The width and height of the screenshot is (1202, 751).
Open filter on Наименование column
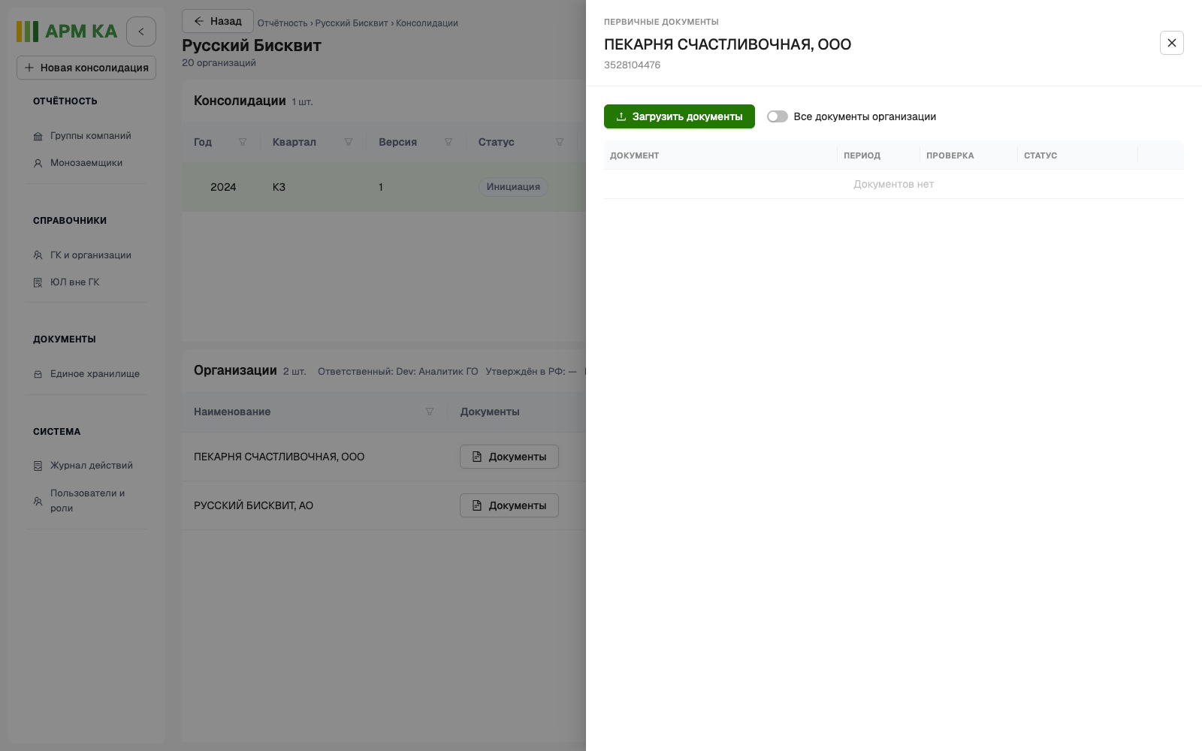(430, 412)
